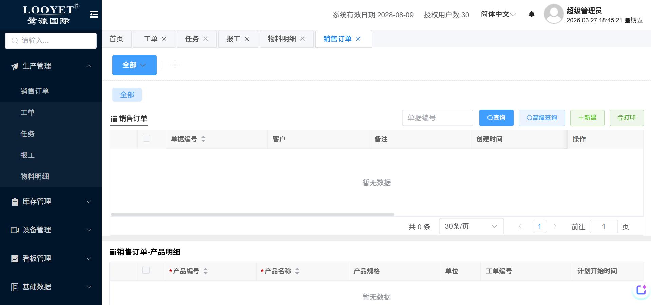Sort by 单据编号 using sort arrows
Screen dimensions: 651x305
[203, 139]
